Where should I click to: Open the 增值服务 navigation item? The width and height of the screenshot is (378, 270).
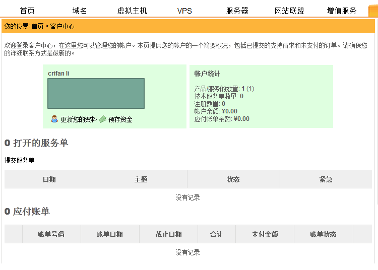click(x=342, y=11)
